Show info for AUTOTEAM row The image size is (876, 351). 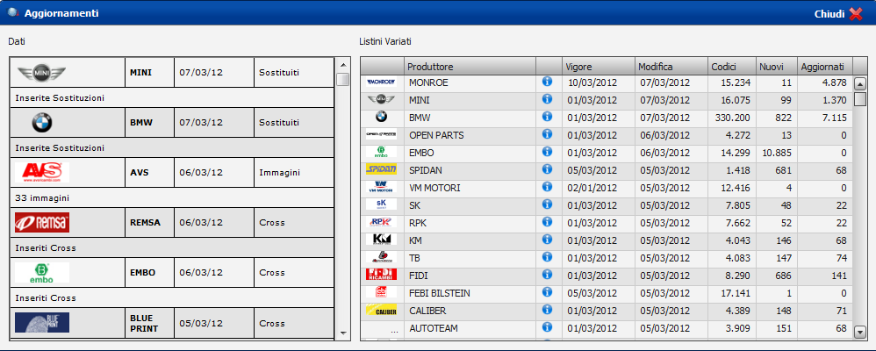[547, 327]
